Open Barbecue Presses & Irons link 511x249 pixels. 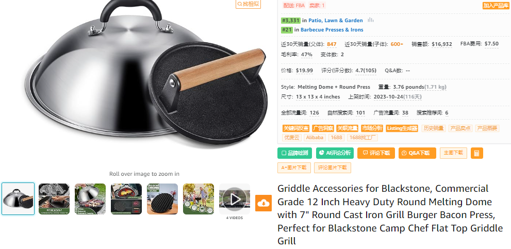pyautogui.click(x=332, y=30)
